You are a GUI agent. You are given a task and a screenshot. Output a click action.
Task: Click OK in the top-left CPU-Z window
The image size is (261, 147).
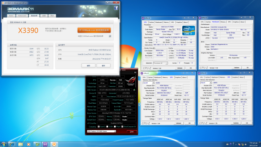191,68
